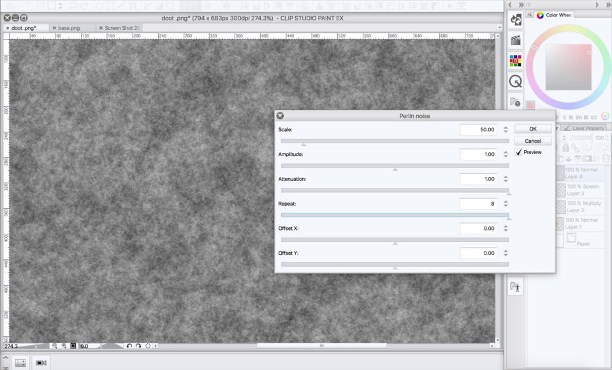Cancel the Perlin noise dialog
The width and height of the screenshot is (612, 370).
[532, 140]
